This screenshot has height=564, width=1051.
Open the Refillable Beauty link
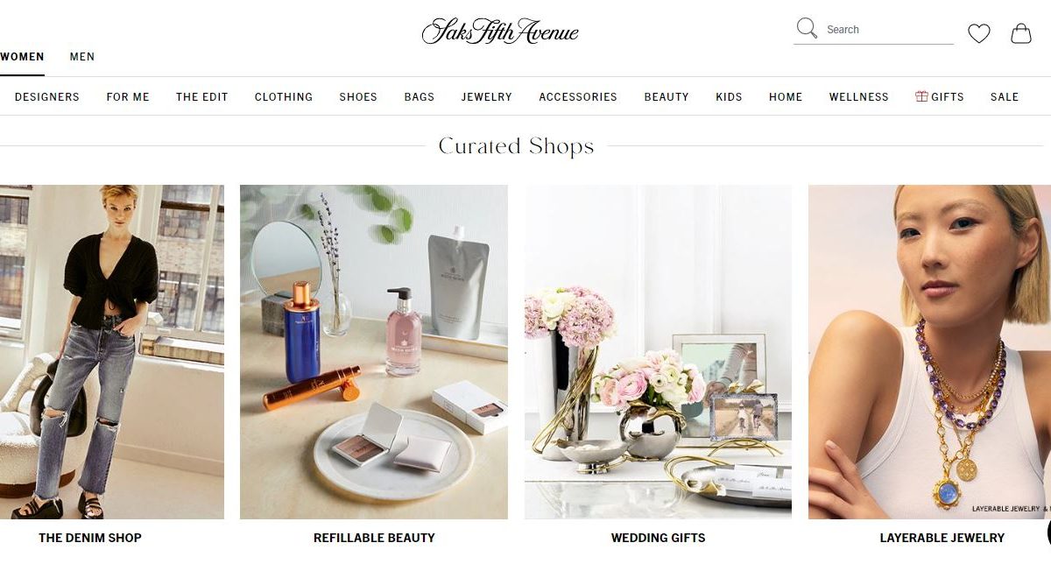coord(374,538)
